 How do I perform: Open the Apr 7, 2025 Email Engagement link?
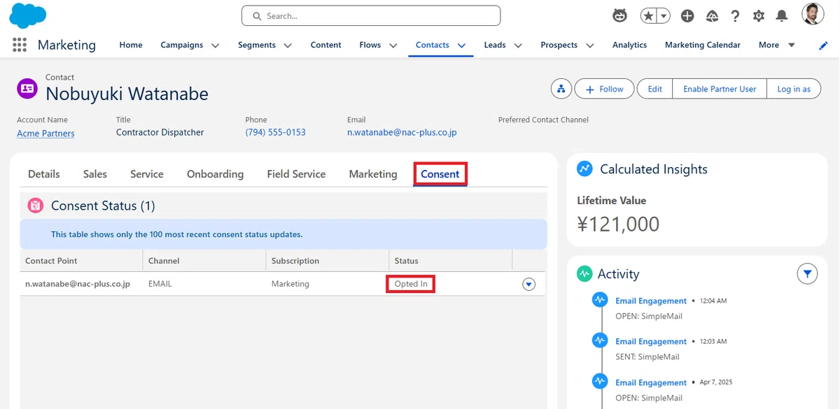point(651,382)
